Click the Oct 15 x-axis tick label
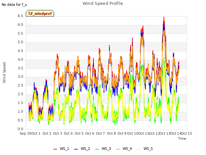206x155 pixels. point(187,133)
